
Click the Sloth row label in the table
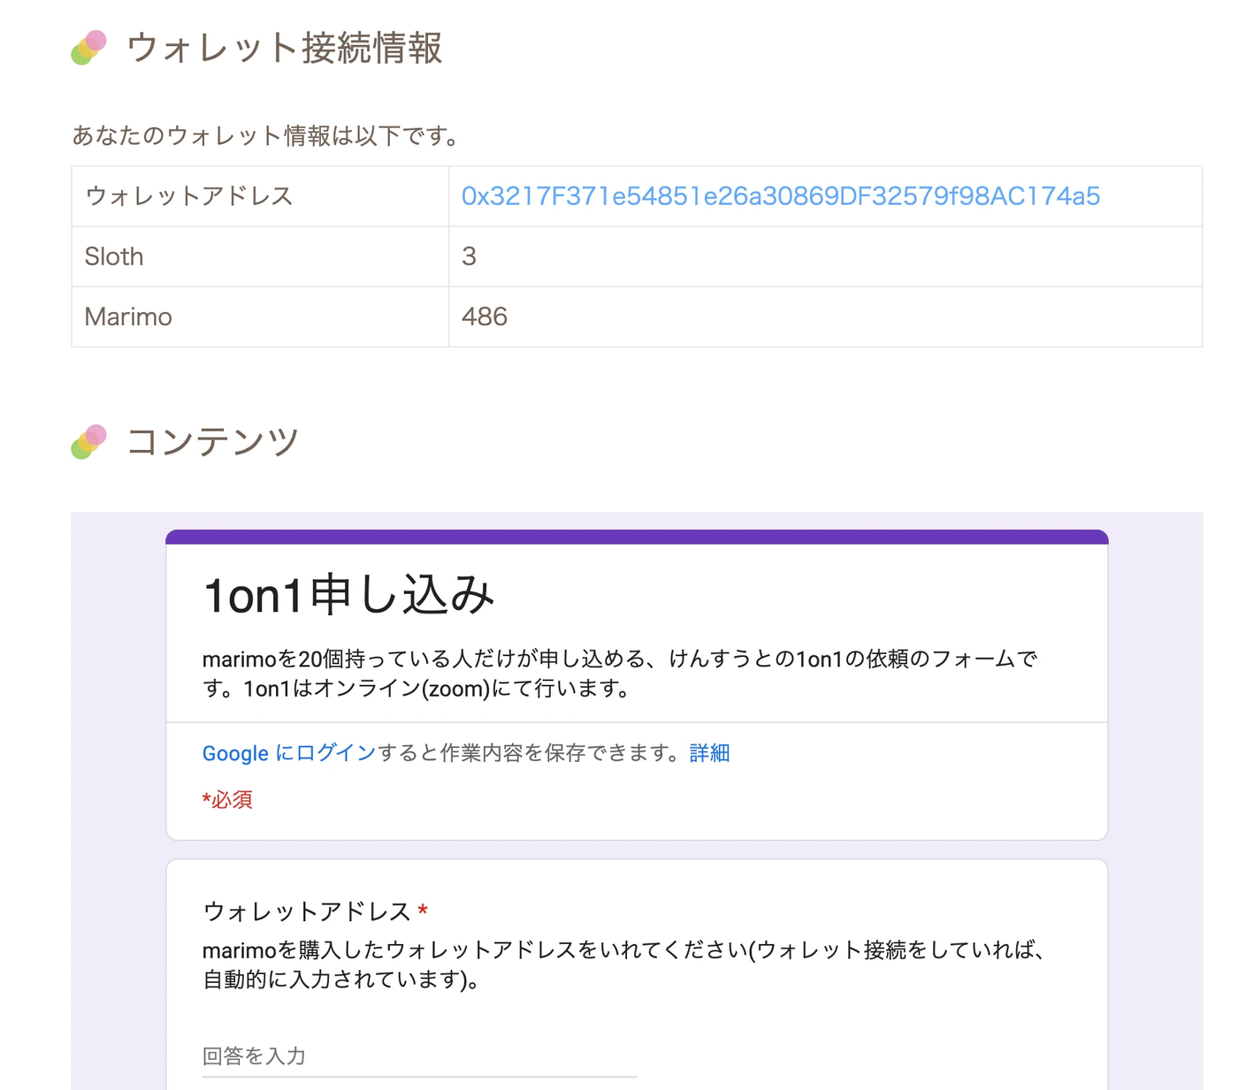point(113,256)
